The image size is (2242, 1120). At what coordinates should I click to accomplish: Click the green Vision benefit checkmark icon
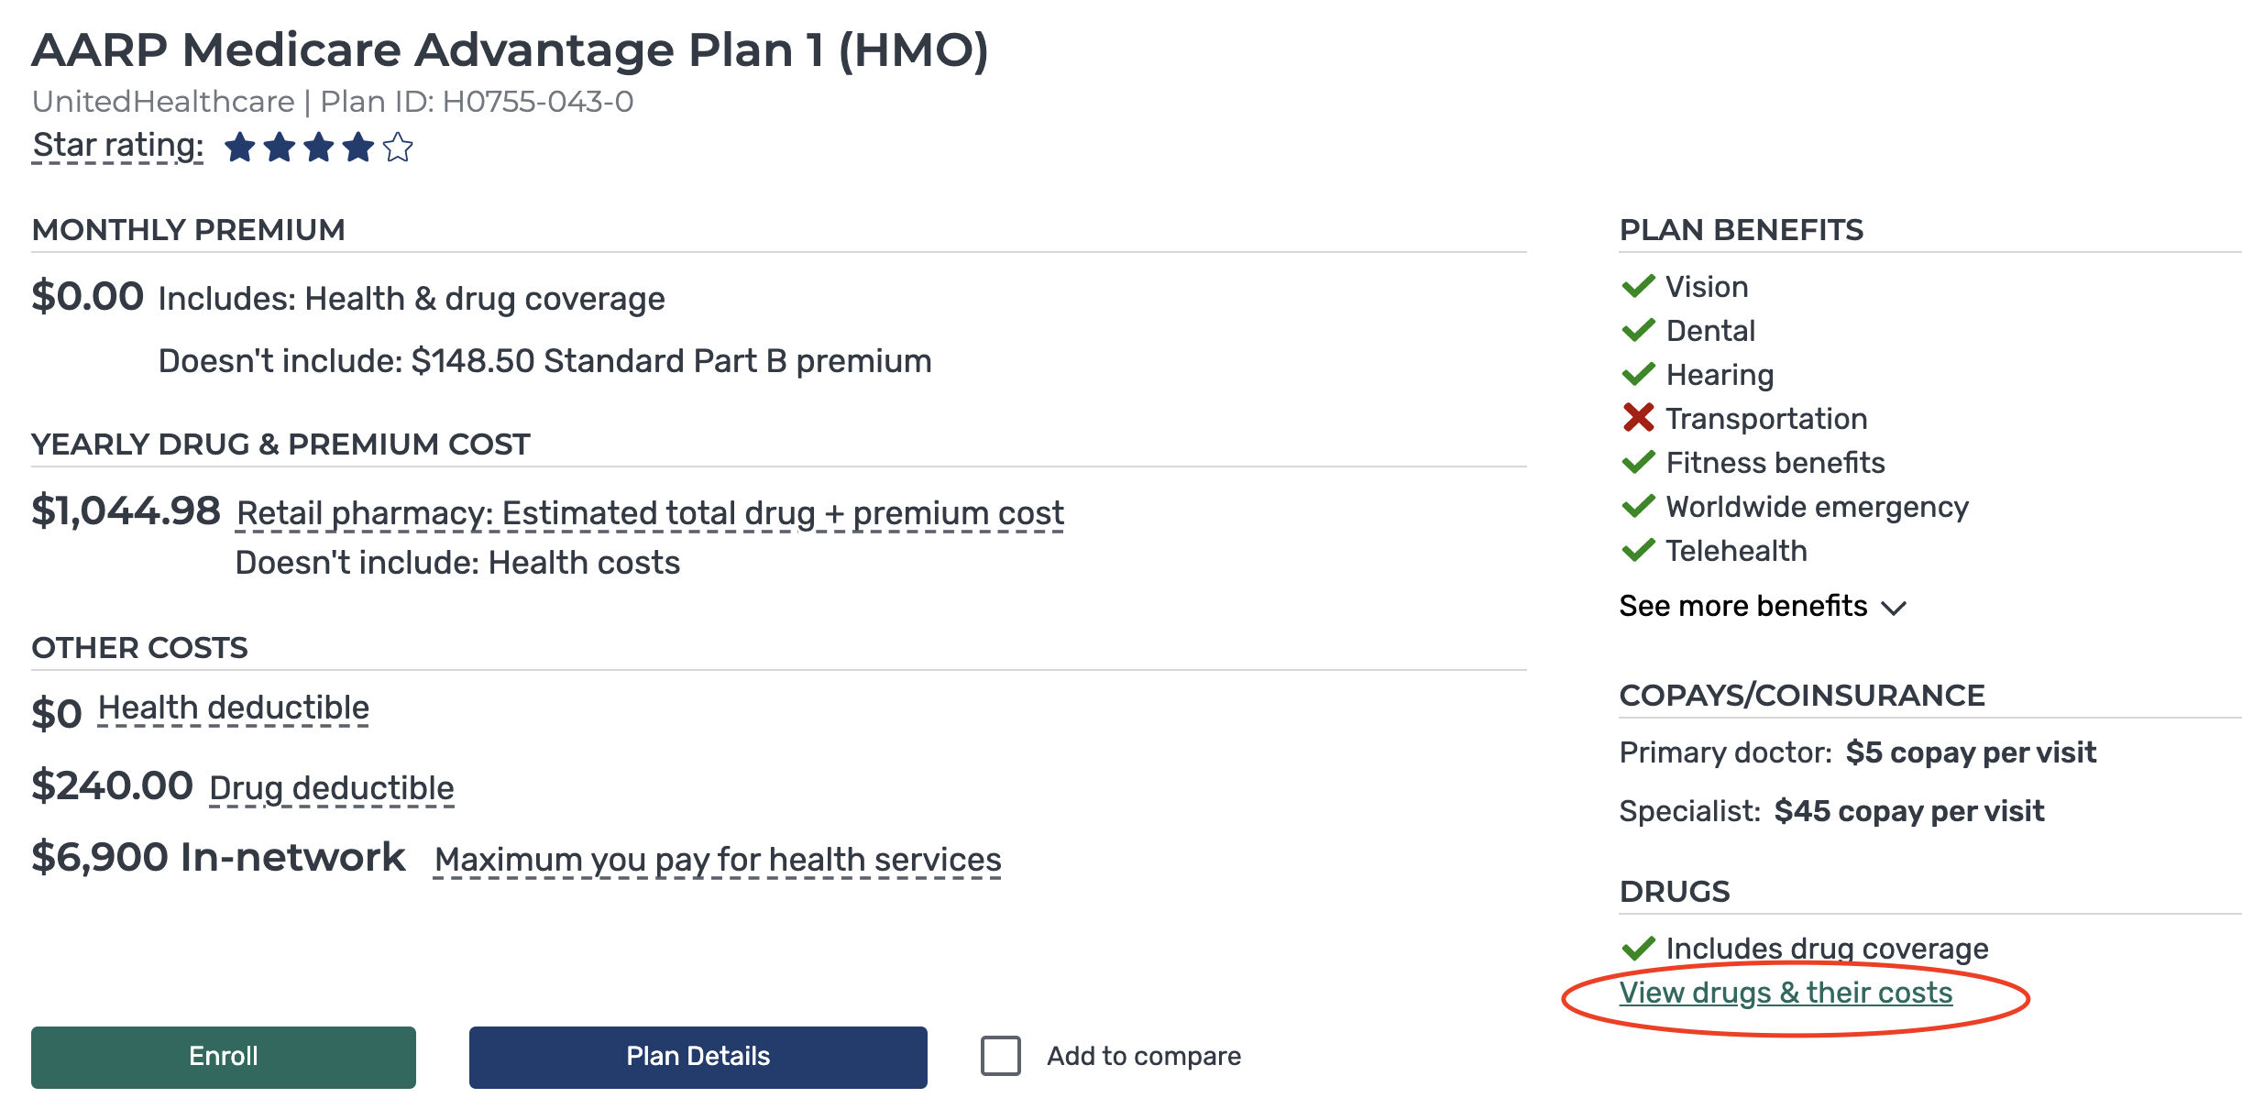(x=1638, y=287)
